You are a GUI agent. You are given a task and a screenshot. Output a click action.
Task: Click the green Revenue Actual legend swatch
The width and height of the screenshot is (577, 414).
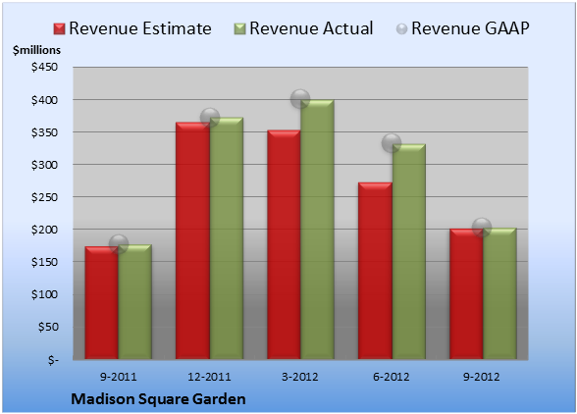pyautogui.click(x=239, y=29)
